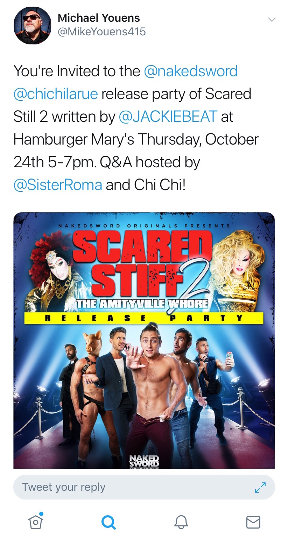Viewport: 288px width, 545px height.
Task: Open the Notifications bell icon
Action: pyautogui.click(x=181, y=523)
